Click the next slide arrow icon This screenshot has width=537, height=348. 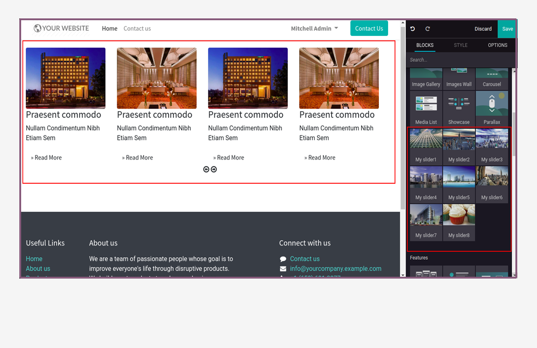pyautogui.click(x=214, y=169)
